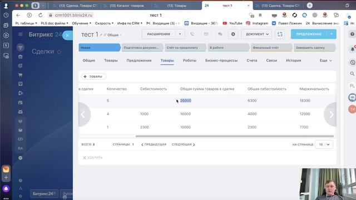Open the Бизнес-процессы tab

[221, 61]
